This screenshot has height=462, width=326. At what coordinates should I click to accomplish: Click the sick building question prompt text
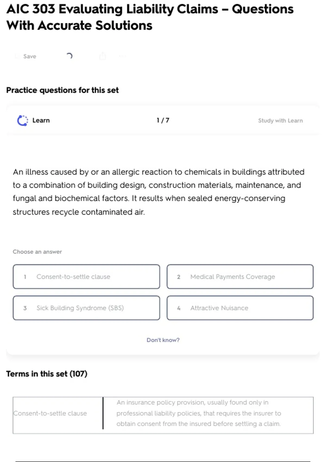[158, 192]
